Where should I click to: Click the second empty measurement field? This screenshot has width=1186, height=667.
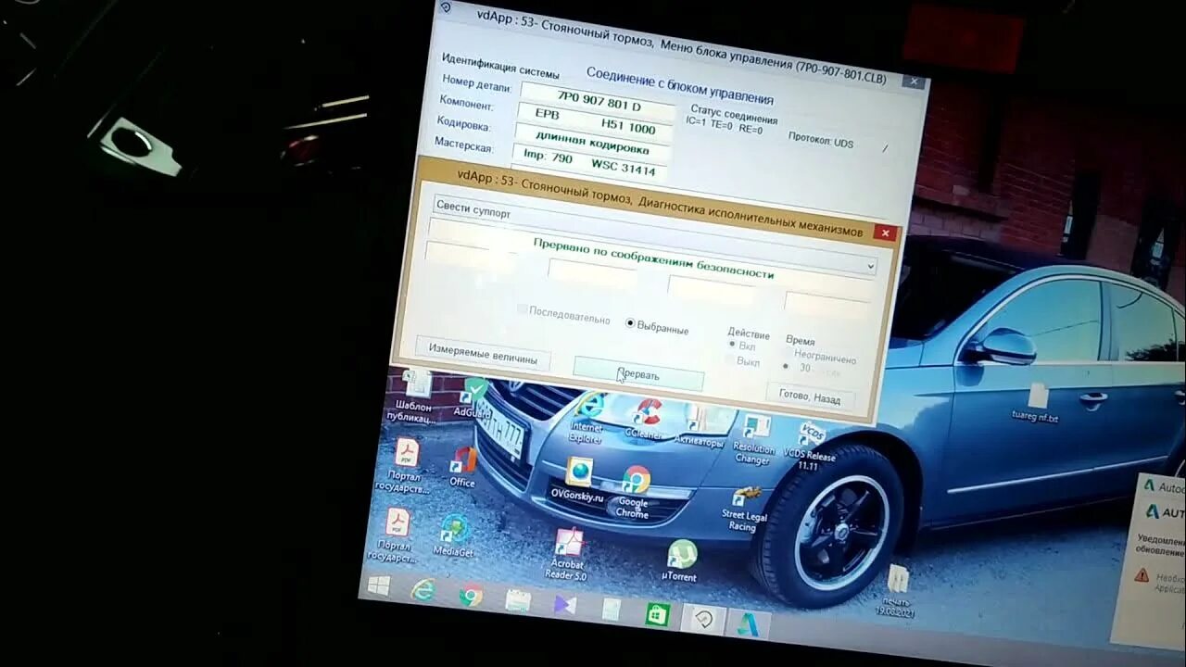[590, 274]
